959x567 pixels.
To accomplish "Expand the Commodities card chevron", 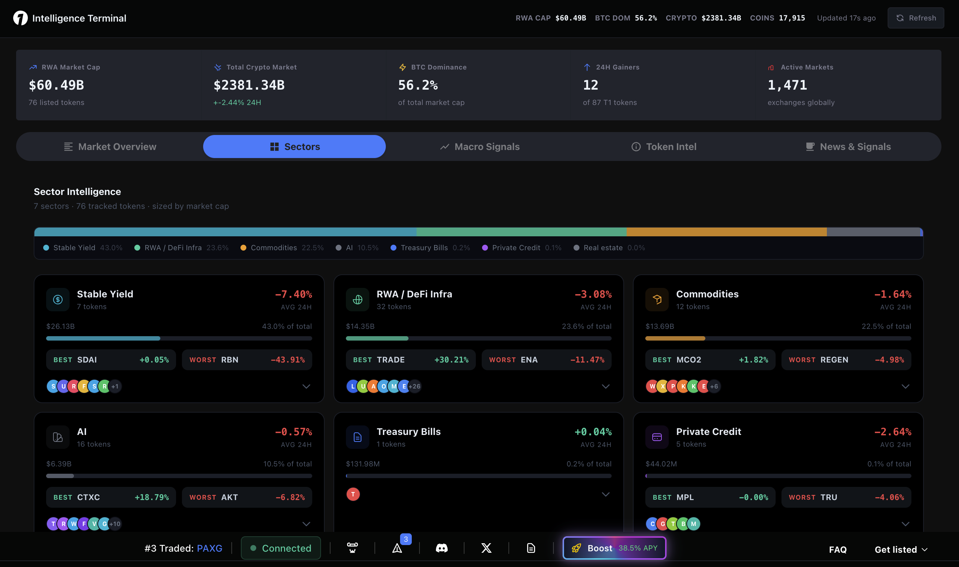I will coord(906,386).
